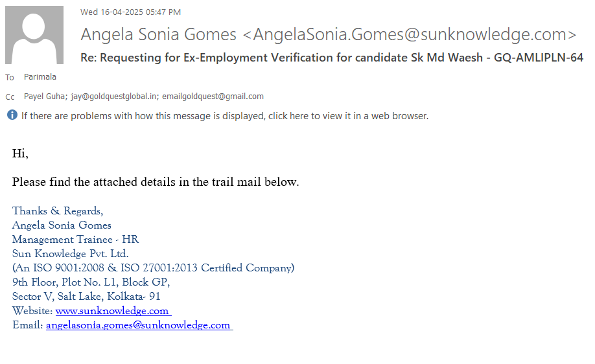Click the "Thanks & Regards," signature line

pos(58,211)
